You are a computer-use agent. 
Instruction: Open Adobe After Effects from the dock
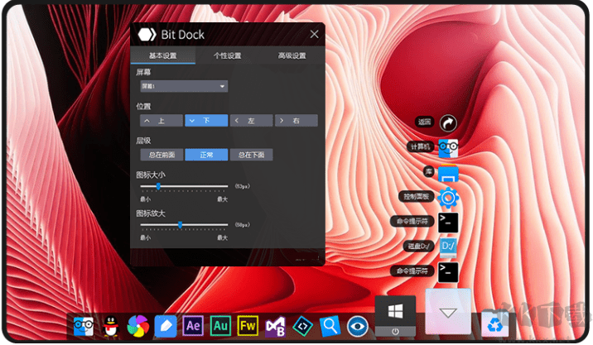click(x=193, y=325)
